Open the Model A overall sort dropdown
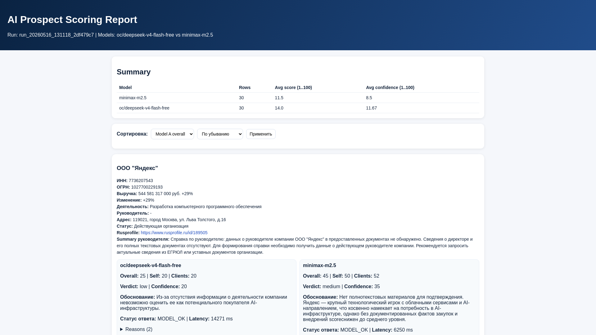 pyautogui.click(x=172, y=134)
